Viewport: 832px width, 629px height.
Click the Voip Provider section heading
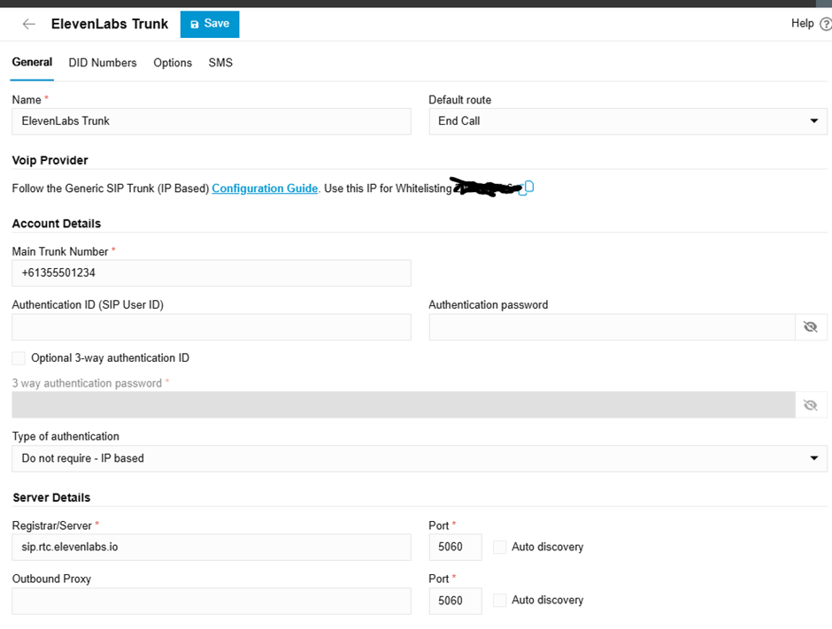point(50,160)
